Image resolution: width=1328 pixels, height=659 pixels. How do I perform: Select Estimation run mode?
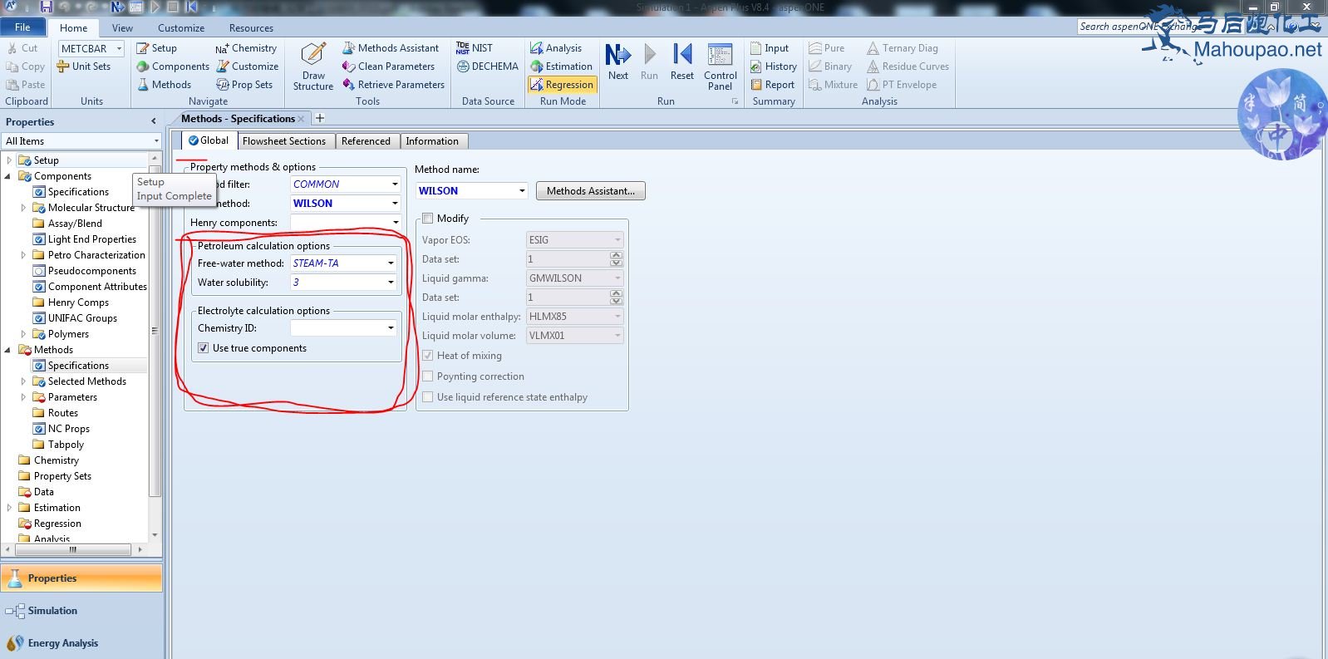(x=561, y=66)
